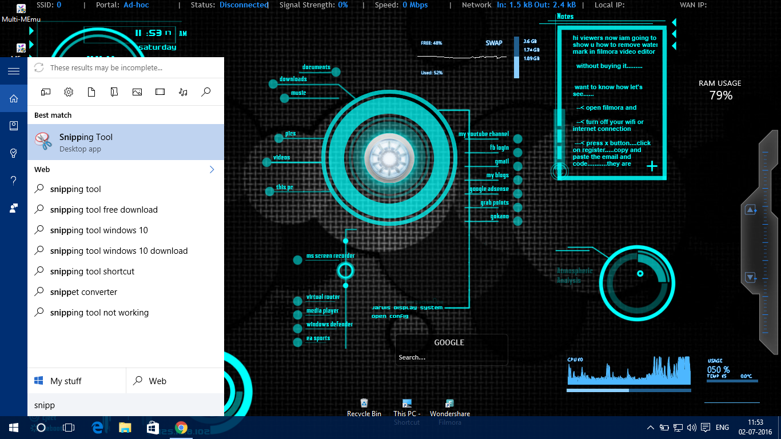Screen dimensions: 781x439
Task: Open the Cortana Notebook sidebar icon
Action: [x=14, y=126]
